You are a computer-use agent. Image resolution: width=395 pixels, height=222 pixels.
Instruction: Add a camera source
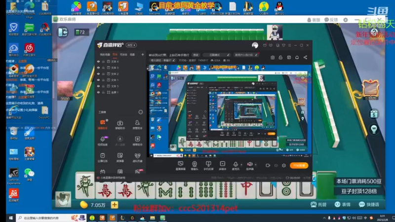(x=195, y=166)
